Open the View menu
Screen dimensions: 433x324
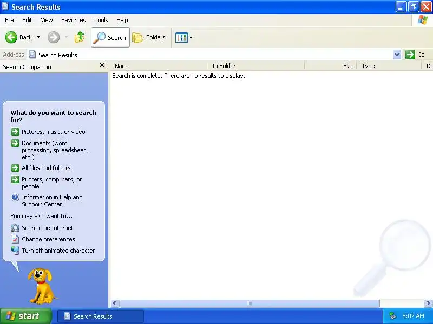pos(47,20)
